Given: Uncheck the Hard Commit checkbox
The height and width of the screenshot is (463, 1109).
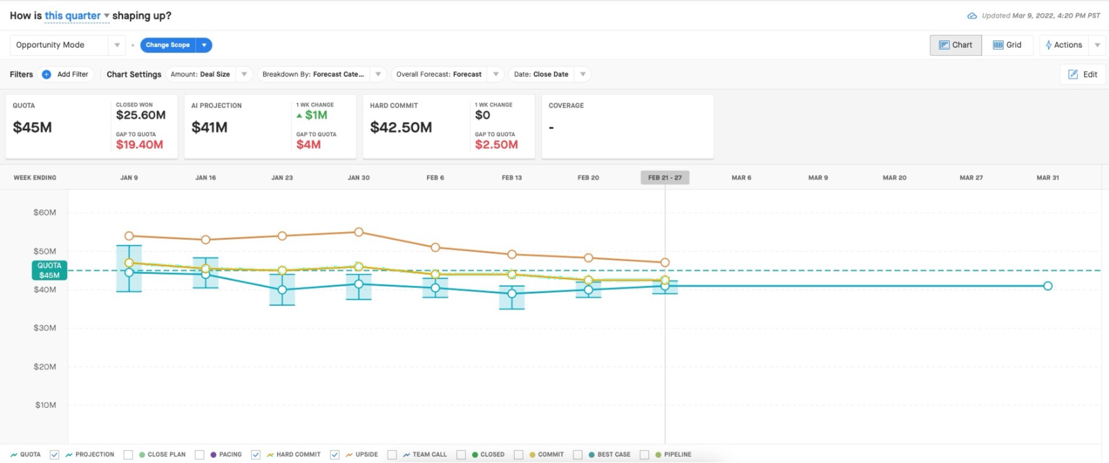Looking at the screenshot, I should pyautogui.click(x=256, y=455).
